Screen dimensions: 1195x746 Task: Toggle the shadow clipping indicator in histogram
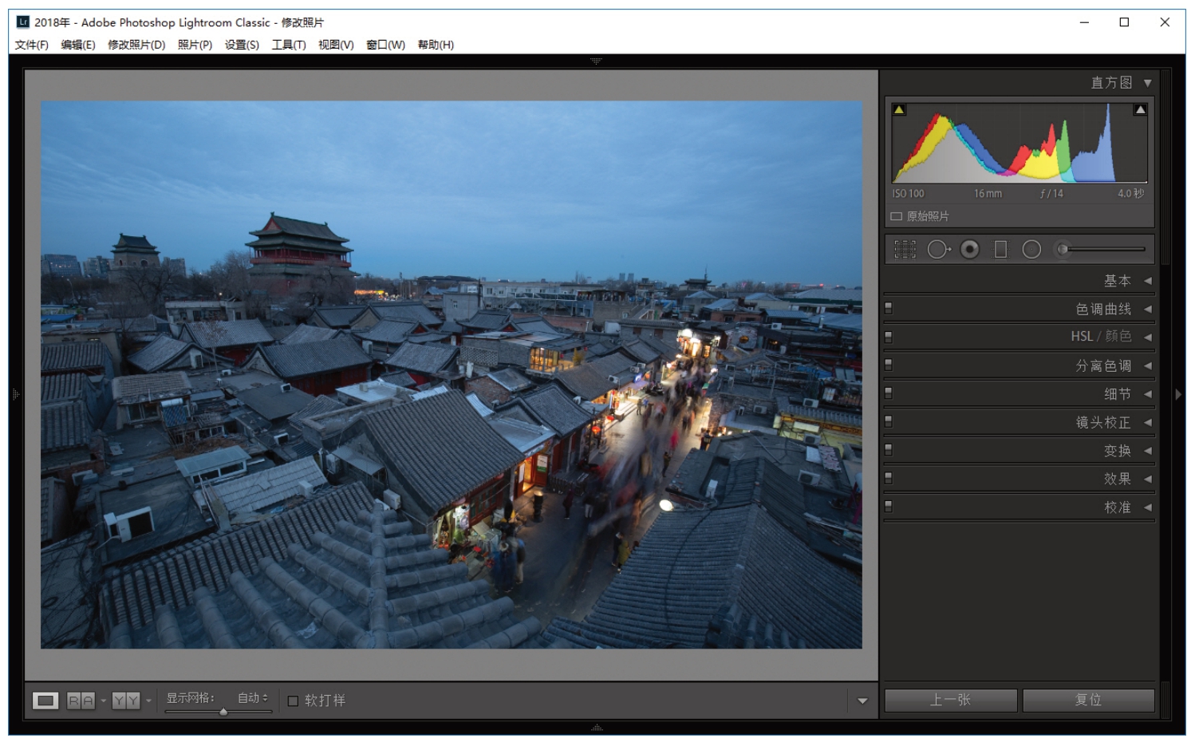tap(899, 110)
